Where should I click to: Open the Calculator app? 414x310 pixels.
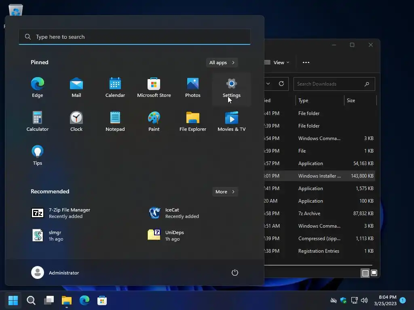(x=38, y=121)
